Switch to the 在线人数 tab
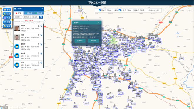 point(39,13)
